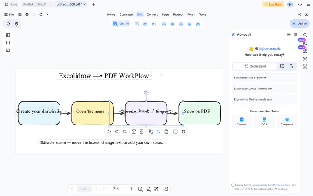Click the save icon in top bar
This screenshot has height=196, width=313.
tap(20, 14)
